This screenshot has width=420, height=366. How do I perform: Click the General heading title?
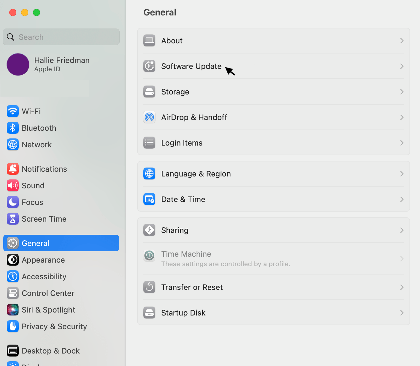tap(160, 12)
